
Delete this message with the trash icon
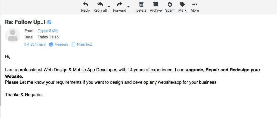tap(141, 4)
